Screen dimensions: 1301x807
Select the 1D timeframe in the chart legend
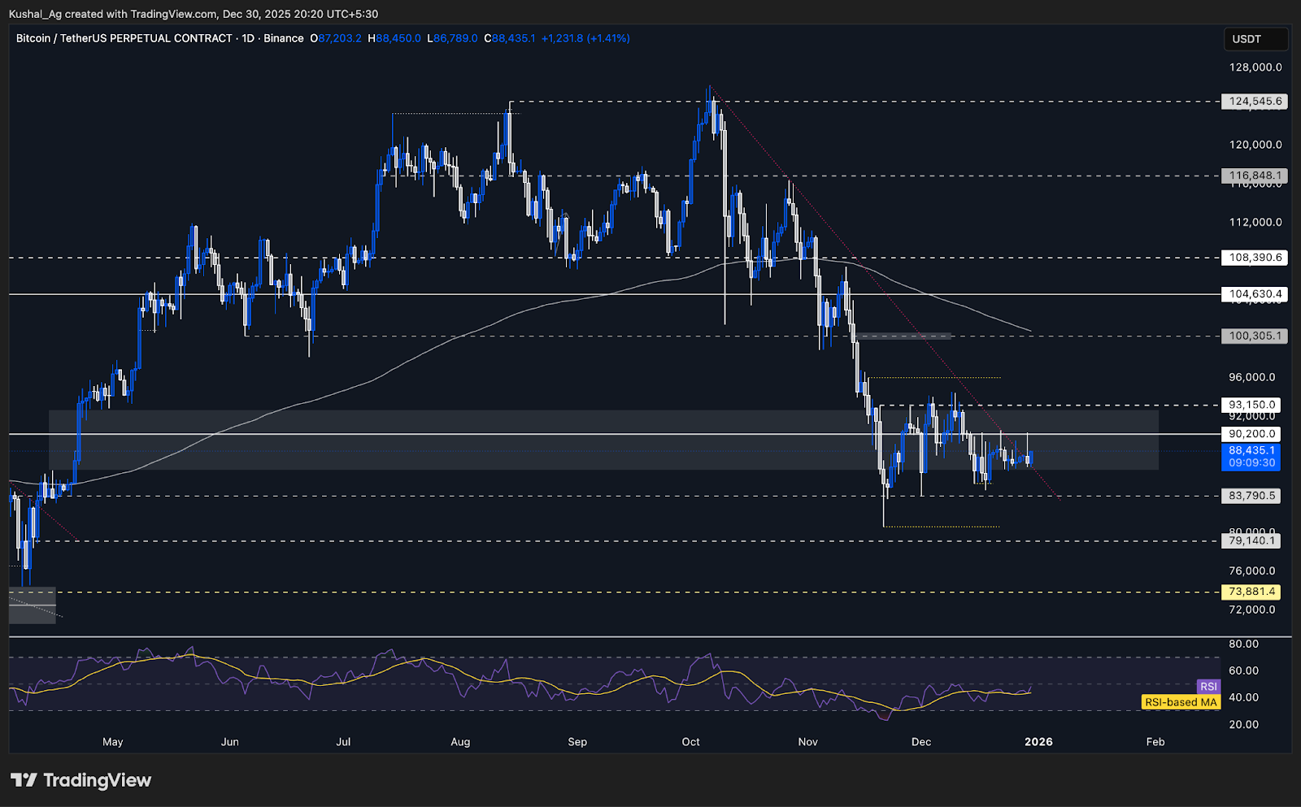(249, 38)
